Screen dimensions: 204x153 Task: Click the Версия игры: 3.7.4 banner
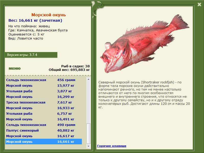coord(31,55)
